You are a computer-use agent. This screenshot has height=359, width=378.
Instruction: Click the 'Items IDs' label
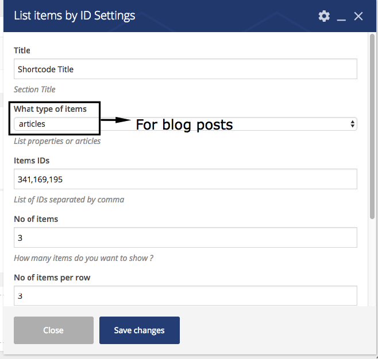(x=32, y=161)
